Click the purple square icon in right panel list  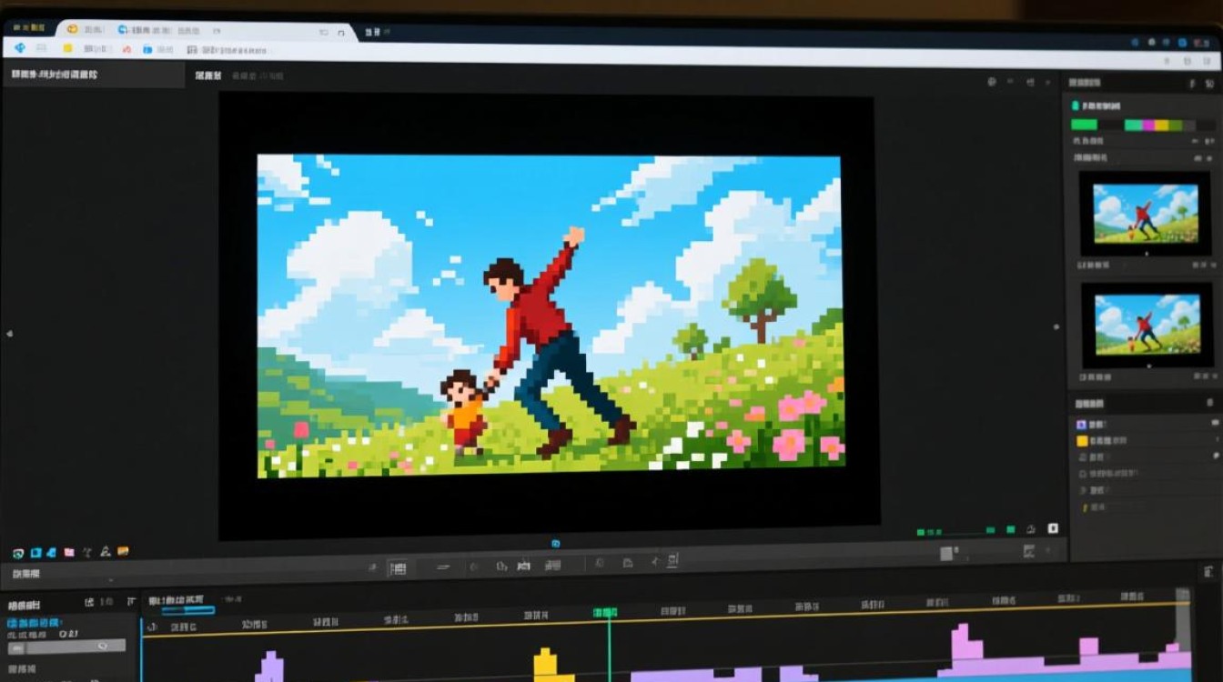point(1082,425)
